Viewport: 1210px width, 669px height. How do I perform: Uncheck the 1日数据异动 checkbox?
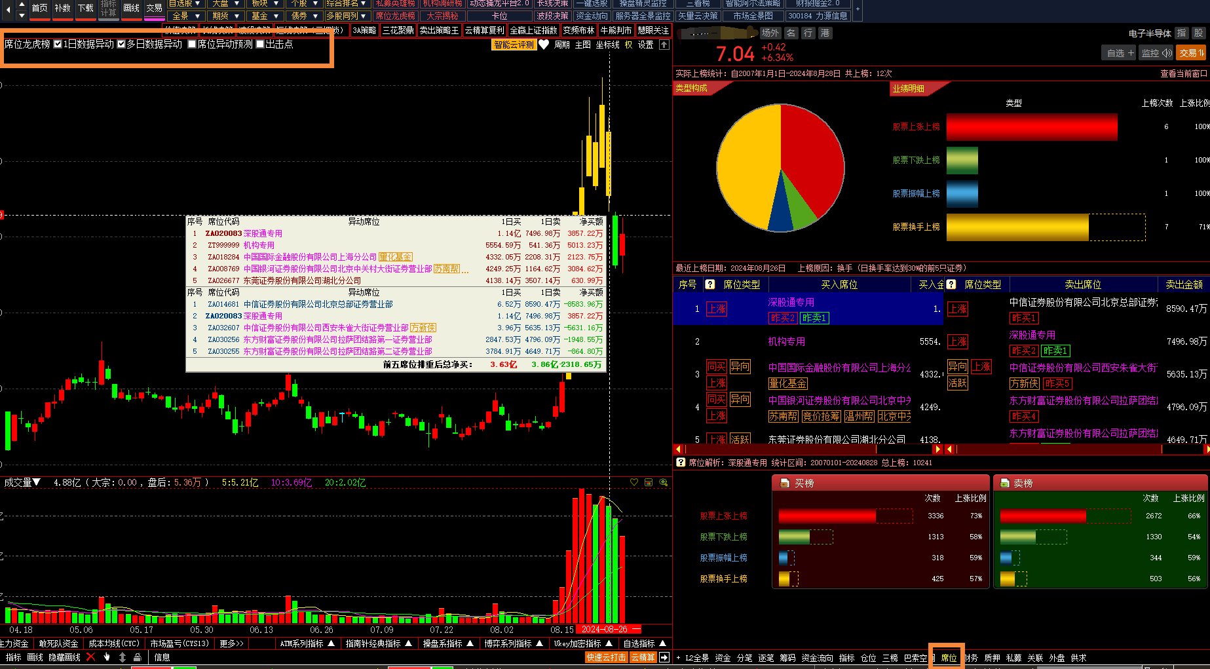pos(58,44)
